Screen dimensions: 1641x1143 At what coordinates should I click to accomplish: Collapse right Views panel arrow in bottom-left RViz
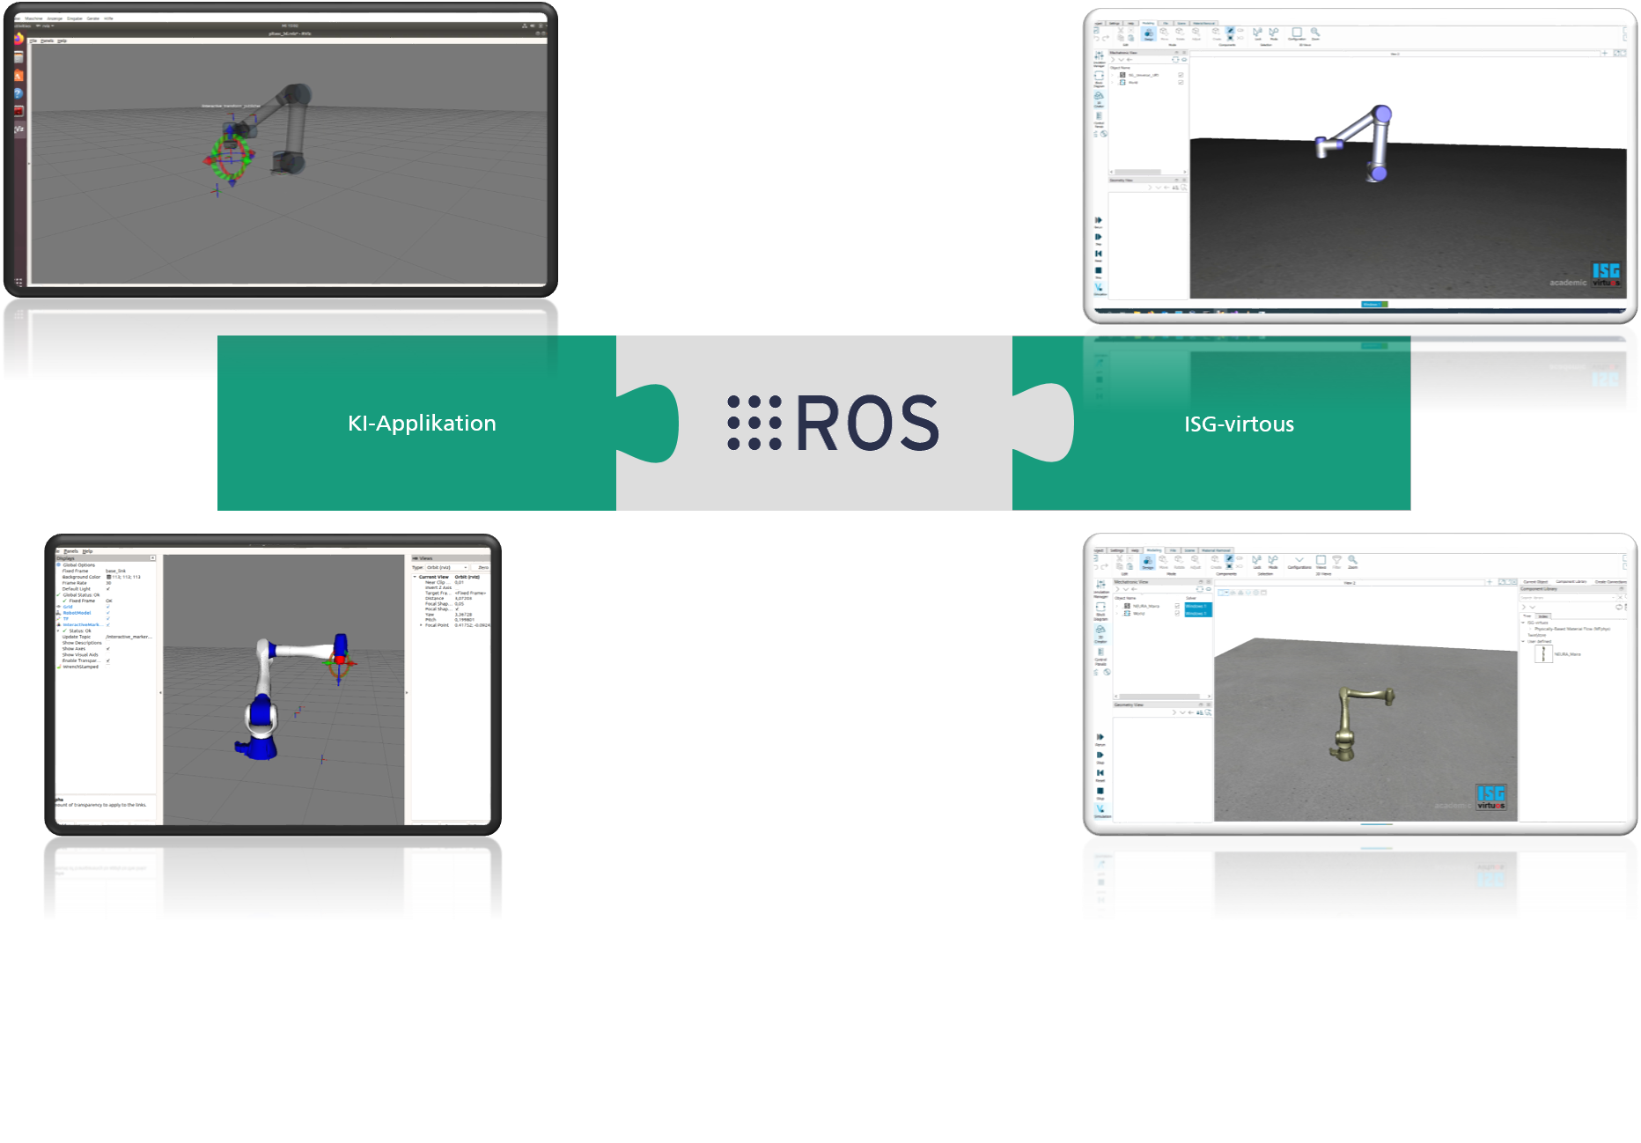click(406, 693)
